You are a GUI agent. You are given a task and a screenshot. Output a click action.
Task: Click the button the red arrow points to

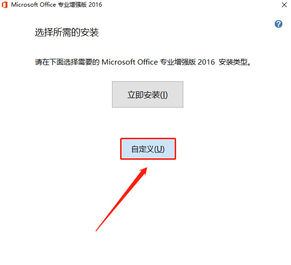tap(148, 149)
